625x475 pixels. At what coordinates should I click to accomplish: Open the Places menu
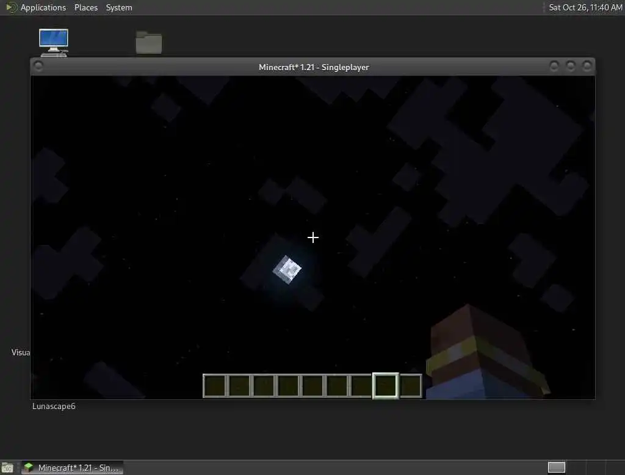pyautogui.click(x=85, y=7)
